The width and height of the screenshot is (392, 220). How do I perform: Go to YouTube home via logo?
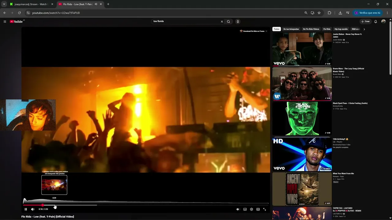[x=17, y=21]
